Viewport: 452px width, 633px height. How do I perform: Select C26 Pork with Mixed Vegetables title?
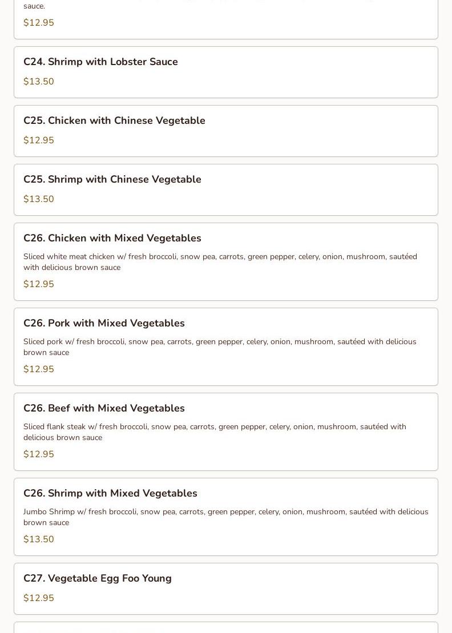click(x=104, y=323)
